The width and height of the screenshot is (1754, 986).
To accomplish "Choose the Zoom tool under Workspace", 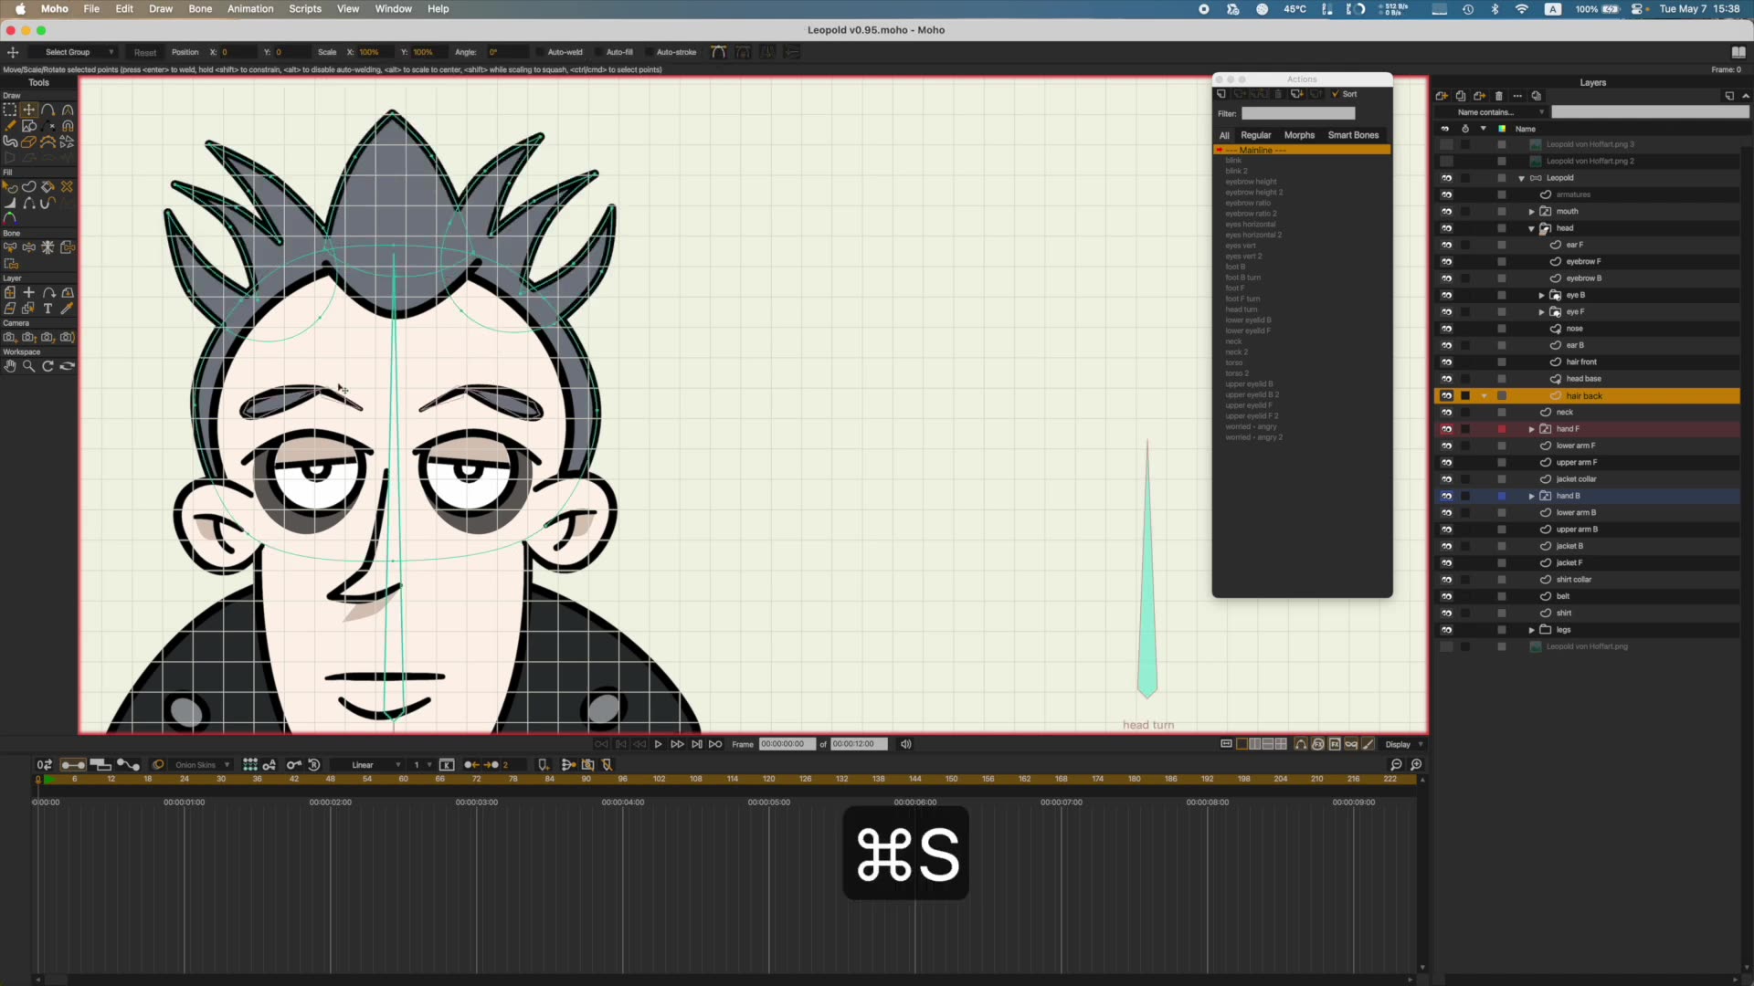I will pos(28,366).
